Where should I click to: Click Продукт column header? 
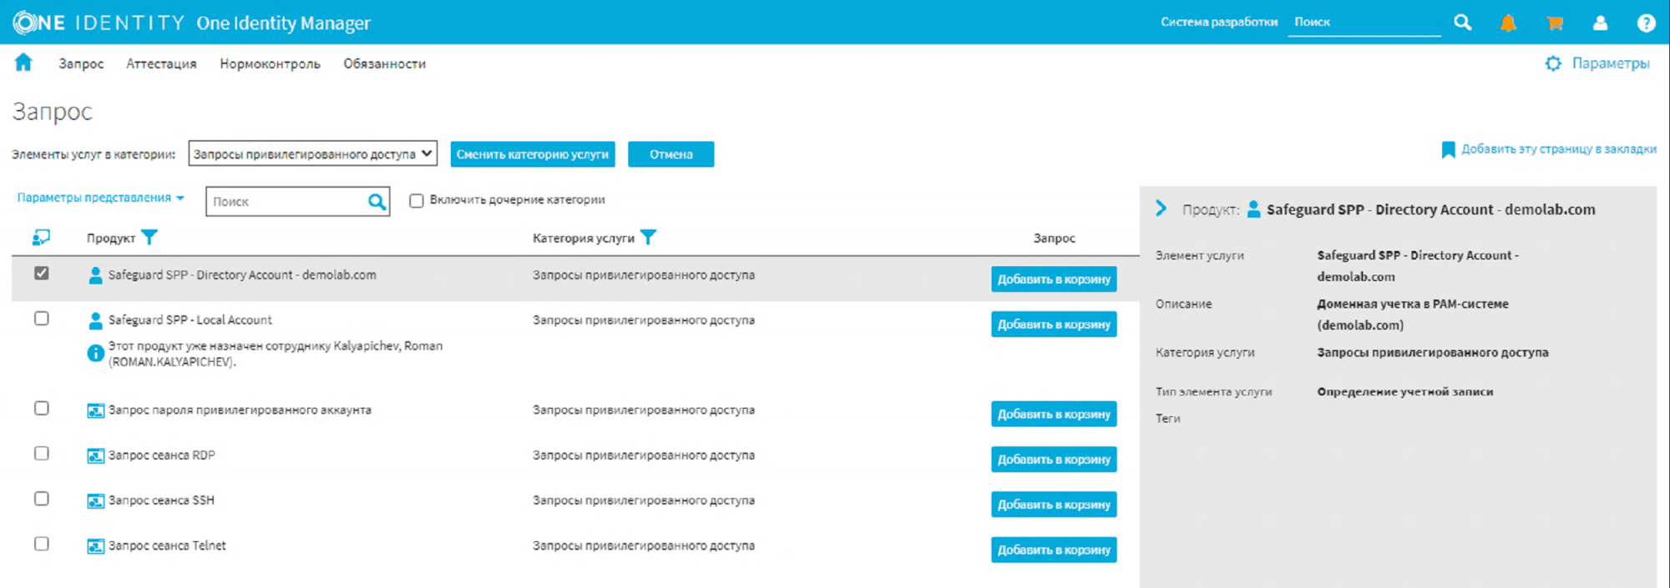pyautogui.click(x=111, y=239)
